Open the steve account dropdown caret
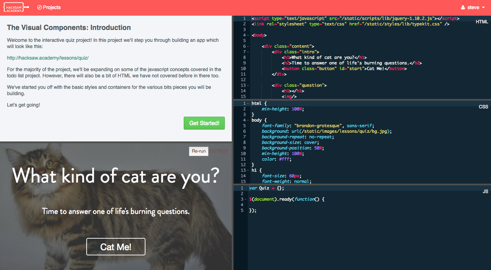The image size is (491, 270). click(483, 8)
